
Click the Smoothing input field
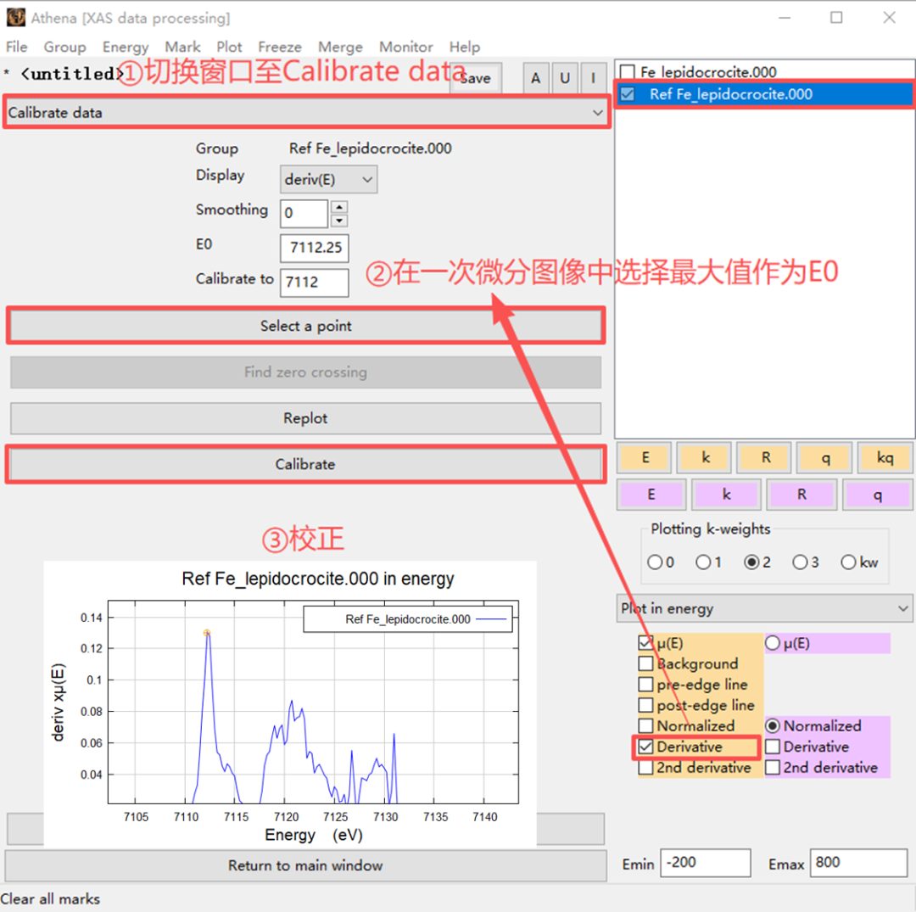pyautogui.click(x=304, y=213)
